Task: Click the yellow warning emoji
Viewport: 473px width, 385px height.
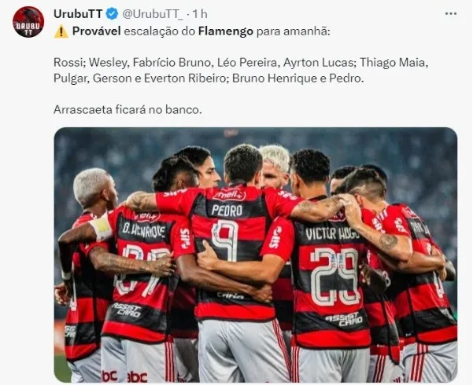Action: [x=61, y=31]
